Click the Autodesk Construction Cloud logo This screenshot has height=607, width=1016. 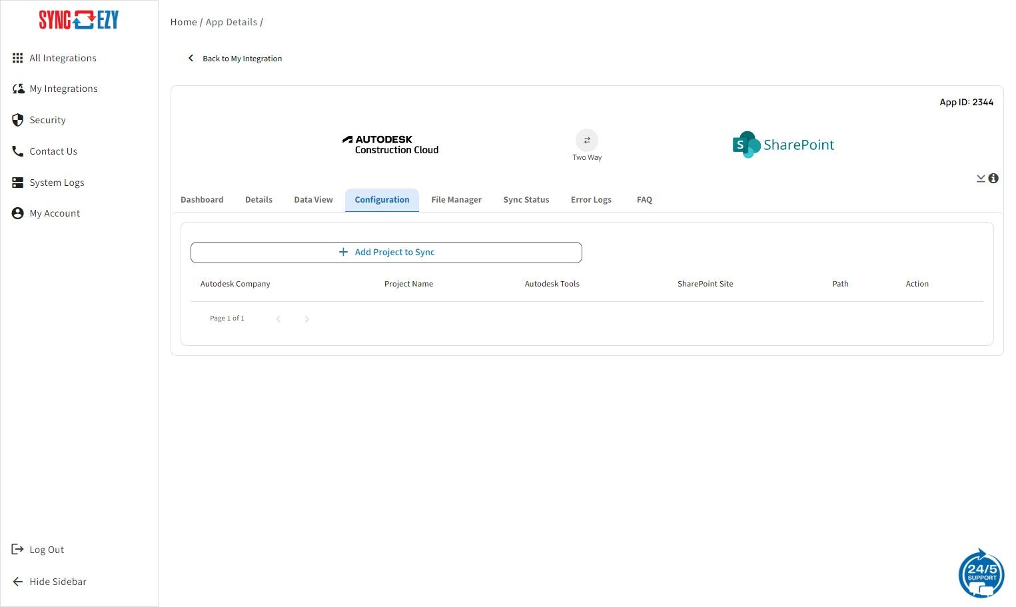click(x=390, y=145)
